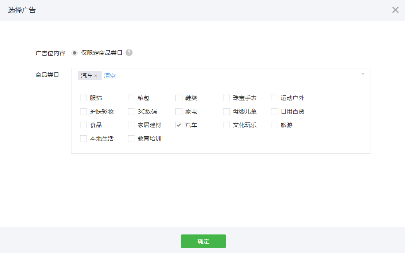Screen dimensions: 405x253
Task: Select the 家居建材 category checkbox
Action: [131, 125]
